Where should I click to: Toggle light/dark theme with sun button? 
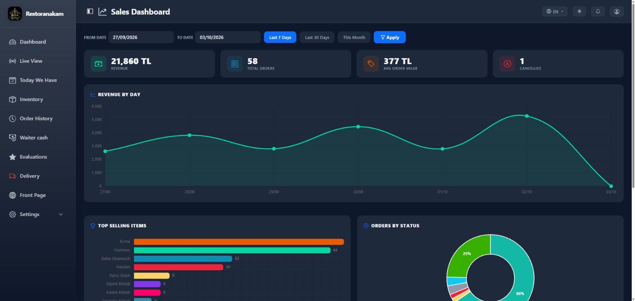pos(579,11)
